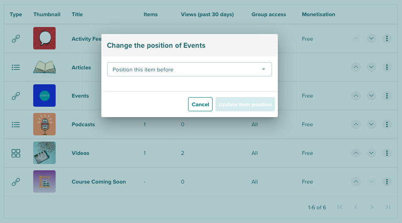Open the Events title link
This screenshot has height=223, width=402.
coord(80,96)
